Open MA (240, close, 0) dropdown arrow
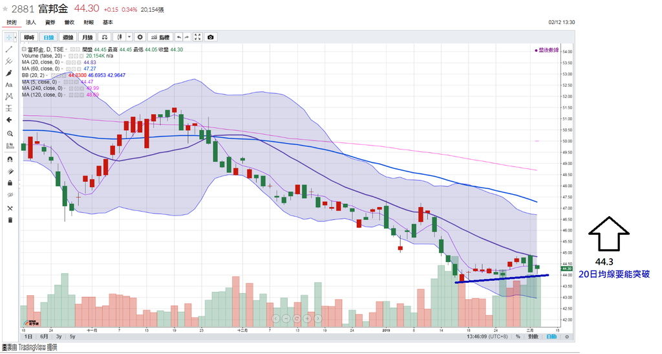The width and height of the screenshot is (662, 354). (x=65, y=88)
